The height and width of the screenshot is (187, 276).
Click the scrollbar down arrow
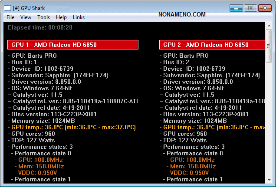coord(269,180)
